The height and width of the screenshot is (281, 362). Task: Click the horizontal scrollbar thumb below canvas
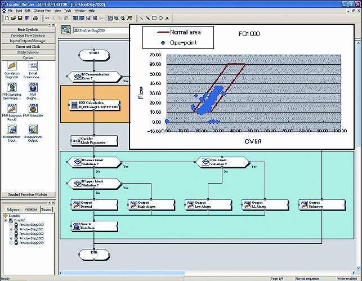[124, 273]
